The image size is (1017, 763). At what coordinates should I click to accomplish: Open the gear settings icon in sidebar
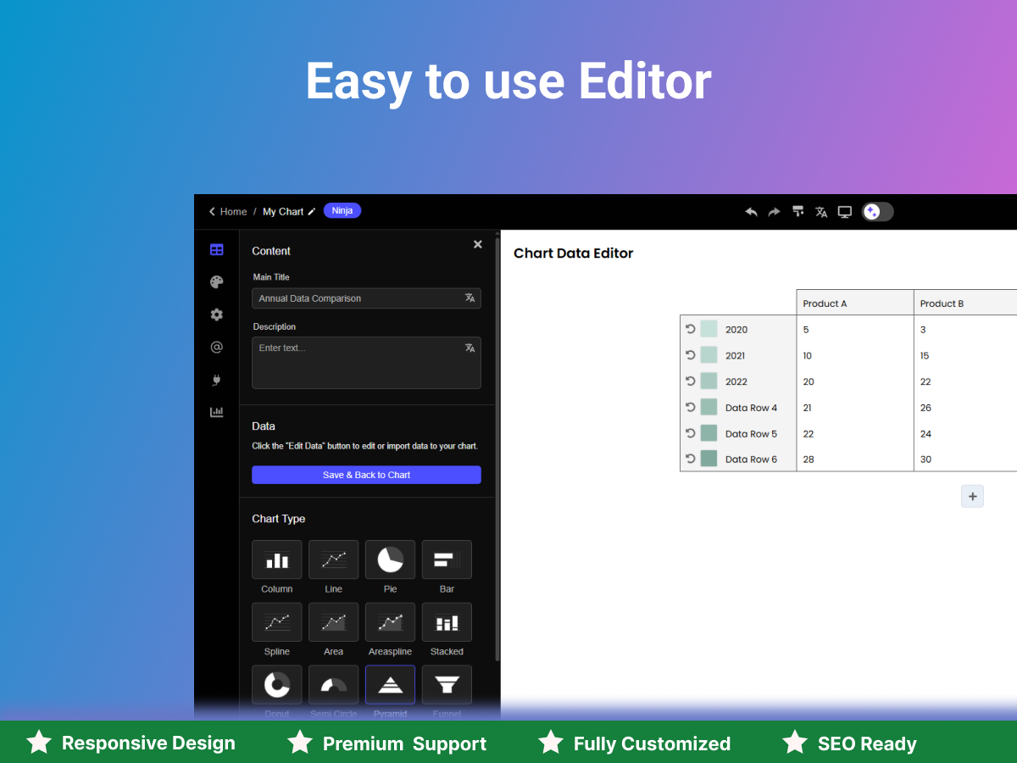click(217, 315)
